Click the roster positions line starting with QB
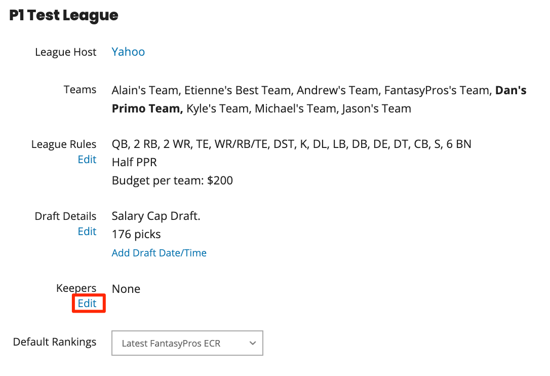The width and height of the screenshot is (550, 376). point(292,144)
